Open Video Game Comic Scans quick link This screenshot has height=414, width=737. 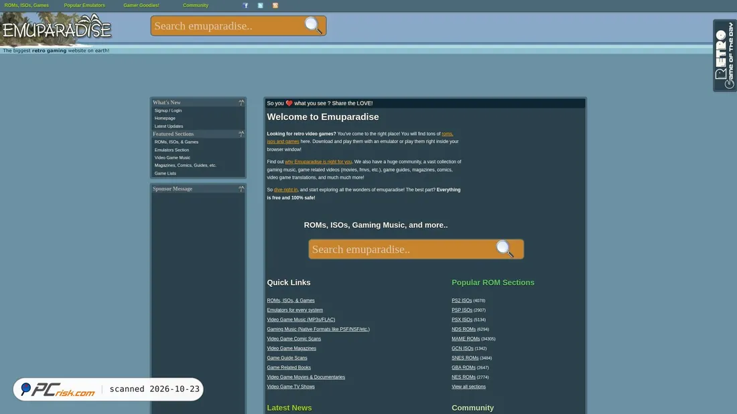(293, 339)
